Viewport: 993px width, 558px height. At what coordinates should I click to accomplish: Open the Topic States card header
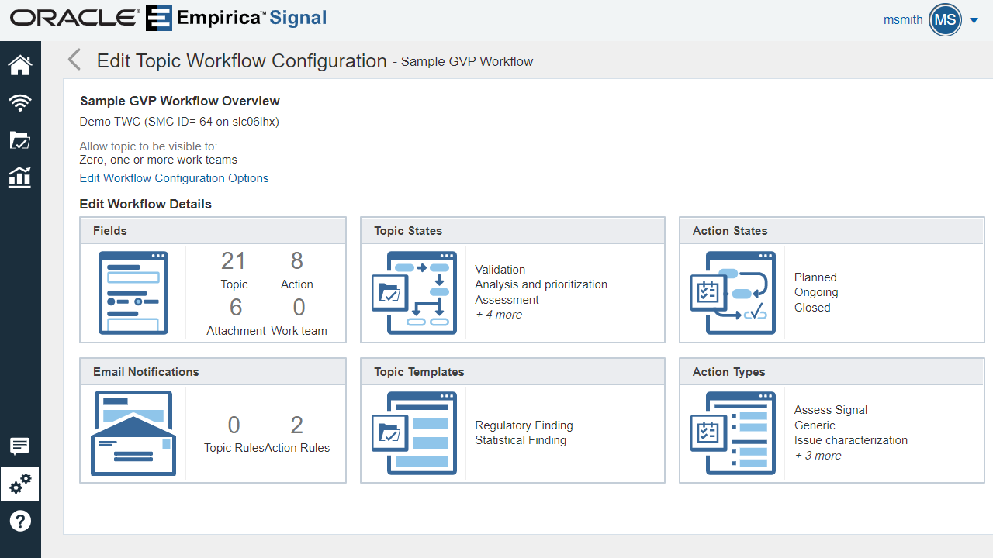click(x=513, y=231)
